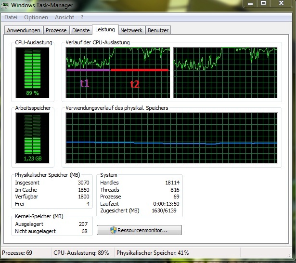Click the Ressourcenmonitor button
Viewport: 296px width, 263px height.
(x=139, y=230)
